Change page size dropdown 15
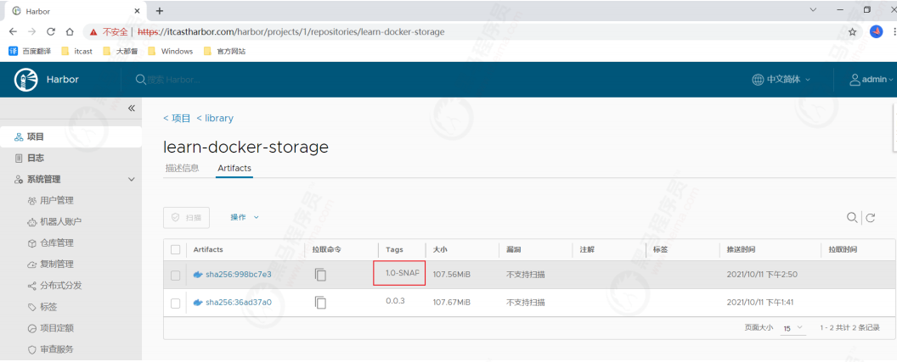 point(793,328)
